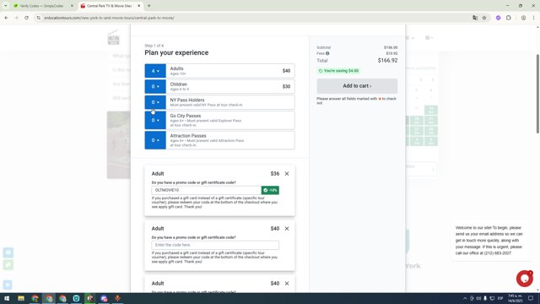
Task: Open the Chrome three-dot menu
Action: pos(534,18)
